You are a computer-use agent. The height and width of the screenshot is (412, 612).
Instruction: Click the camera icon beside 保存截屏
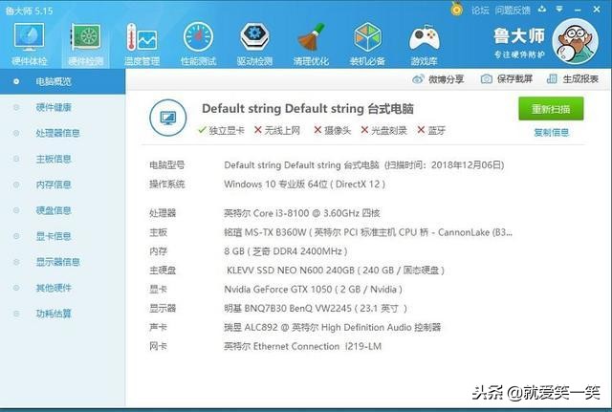point(487,79)
